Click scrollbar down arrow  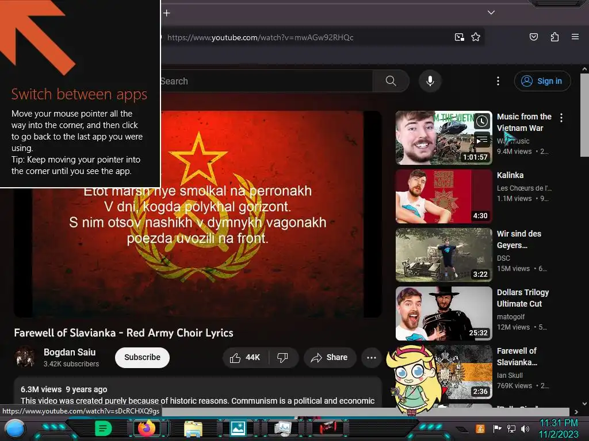pyautogui.click(x=584, y=404)
